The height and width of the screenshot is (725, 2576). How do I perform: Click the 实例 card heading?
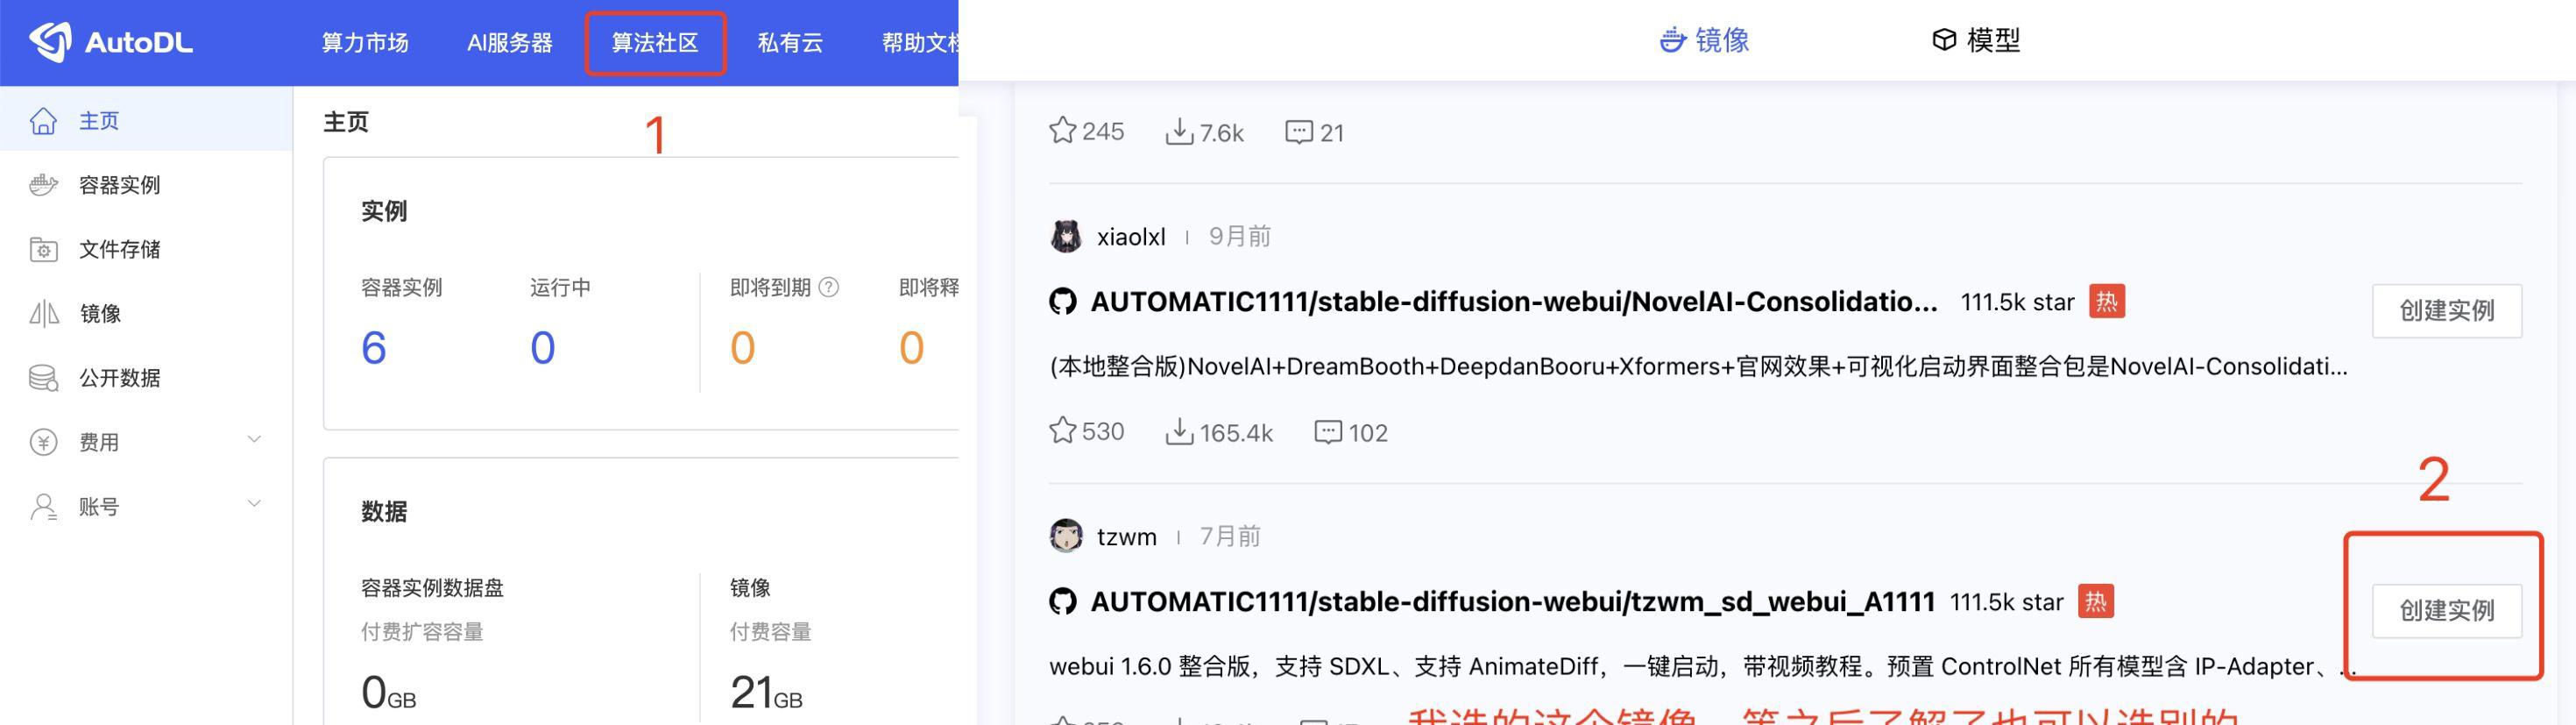pos(384,211)
